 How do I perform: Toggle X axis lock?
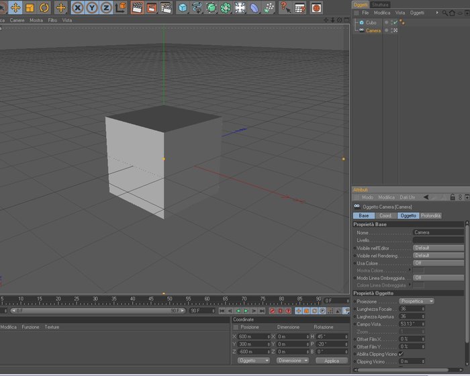tap(78, 7)
